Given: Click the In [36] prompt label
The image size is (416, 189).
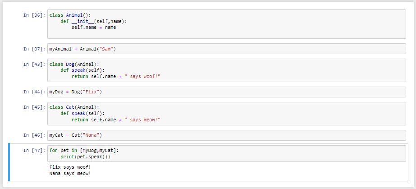Looking at the screenshot, I should tap(34, 15).
